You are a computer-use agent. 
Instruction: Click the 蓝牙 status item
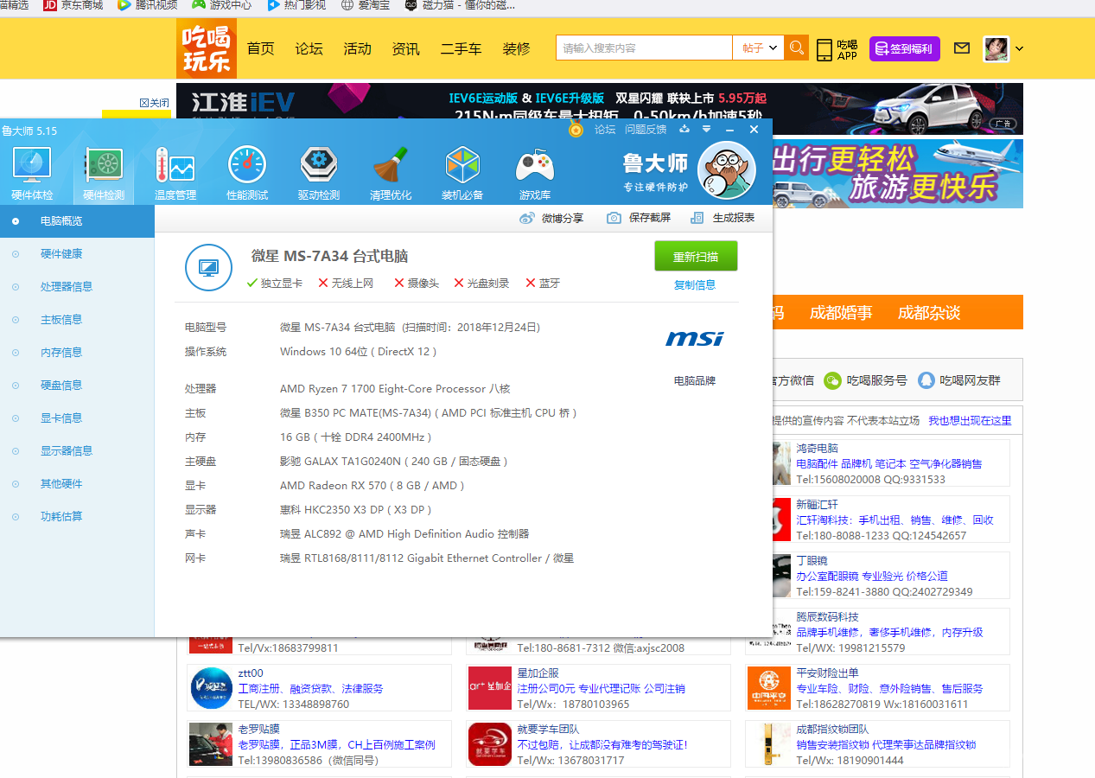(543, 284)
